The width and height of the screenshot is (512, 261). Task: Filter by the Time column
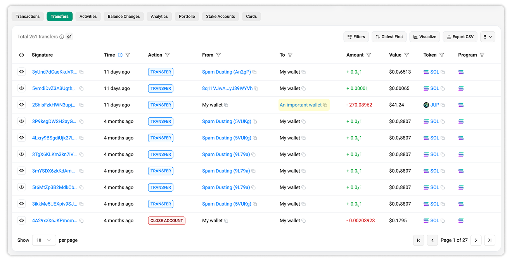coord(128,55)
